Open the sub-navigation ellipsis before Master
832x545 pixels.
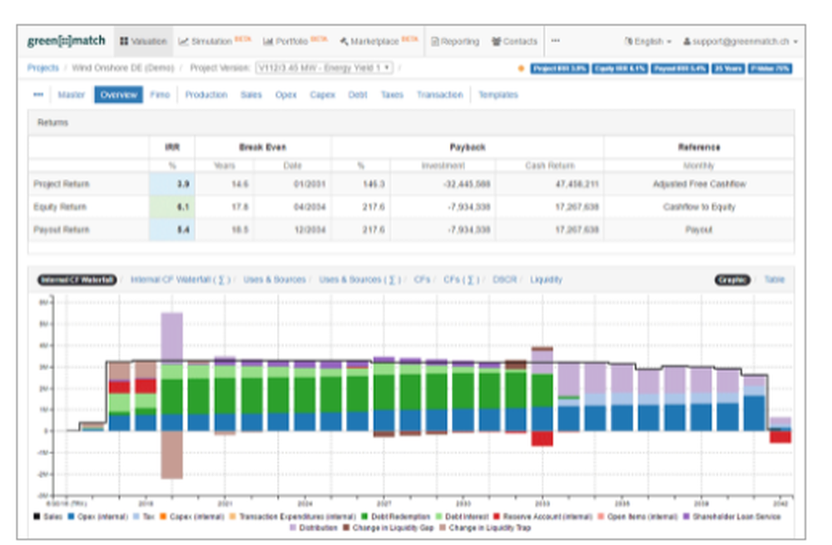38,95
